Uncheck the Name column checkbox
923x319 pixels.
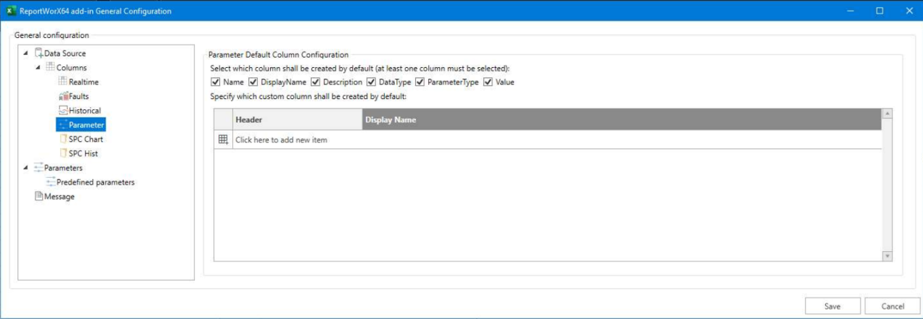215,82
